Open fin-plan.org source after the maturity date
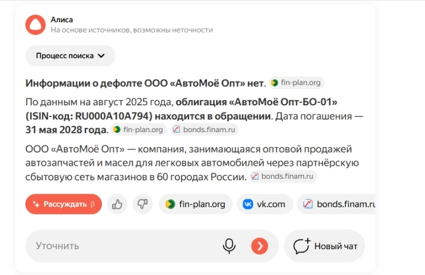425x275 pixels. point(138,129)
